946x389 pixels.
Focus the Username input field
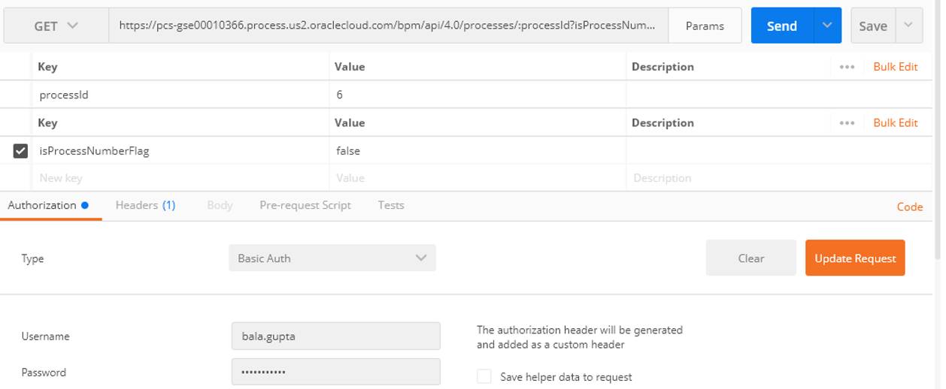[335, 336]
